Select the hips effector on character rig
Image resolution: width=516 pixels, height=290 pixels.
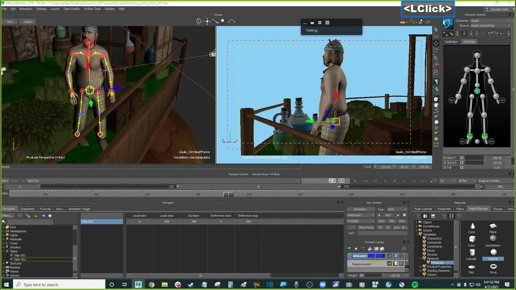[477, 91]
